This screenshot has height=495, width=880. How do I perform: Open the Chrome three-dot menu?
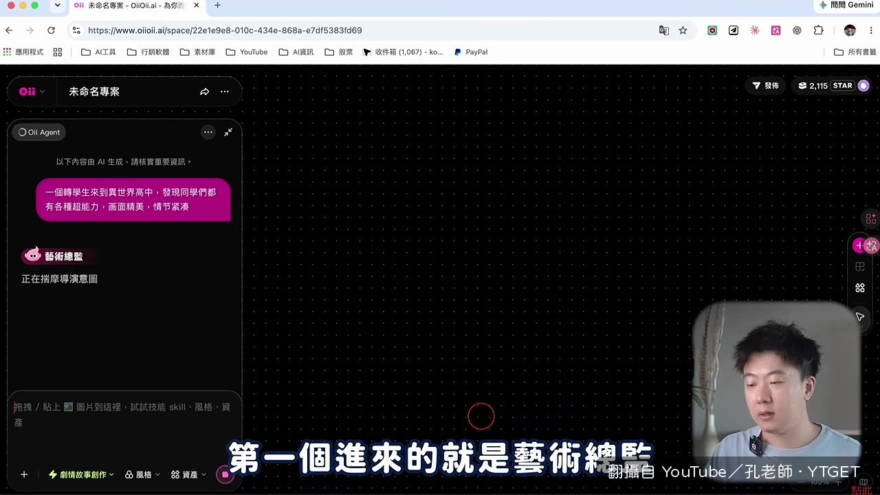coord(871,30)
